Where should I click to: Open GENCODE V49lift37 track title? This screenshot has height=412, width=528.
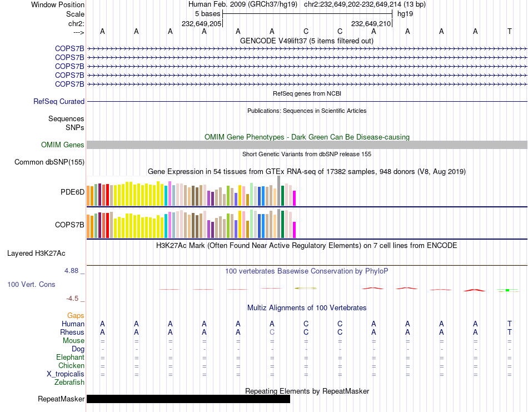click(307, 41)
